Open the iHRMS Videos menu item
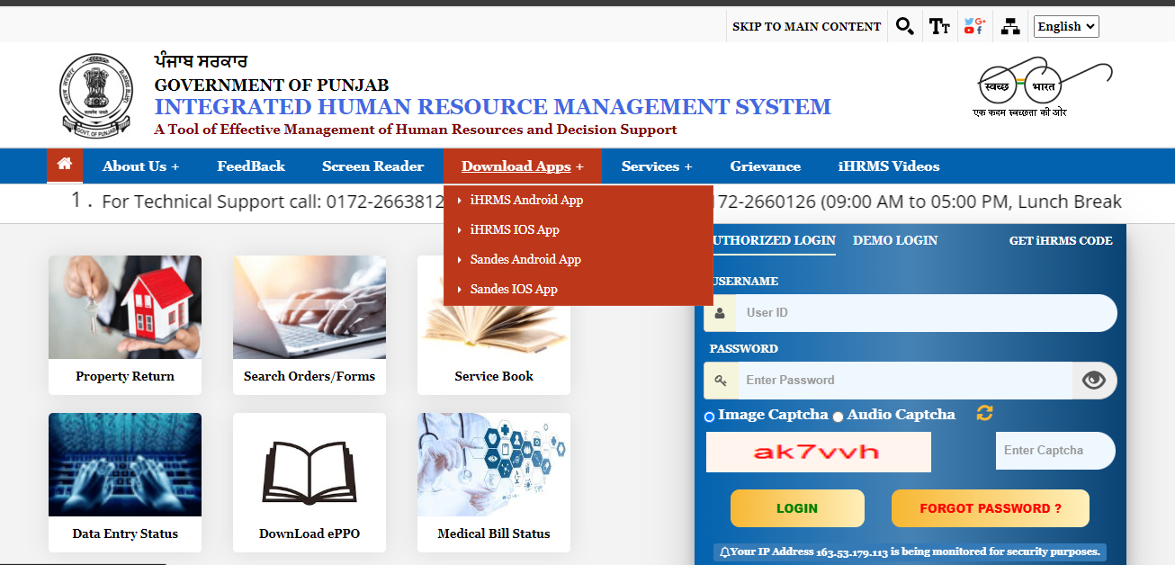The width and height of the screenshot is (1175, 565). (889, 166)
